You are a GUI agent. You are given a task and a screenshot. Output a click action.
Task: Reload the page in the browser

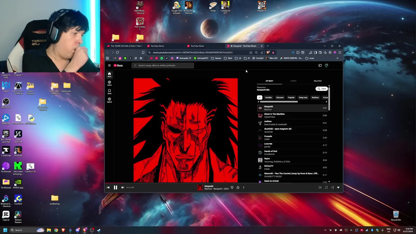coord(117,52)
